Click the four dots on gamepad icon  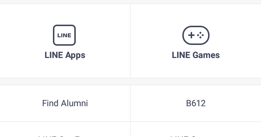tap(200, 35)
